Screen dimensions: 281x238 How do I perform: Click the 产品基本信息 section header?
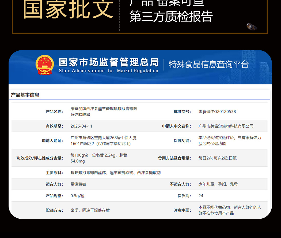click(25, 95)
